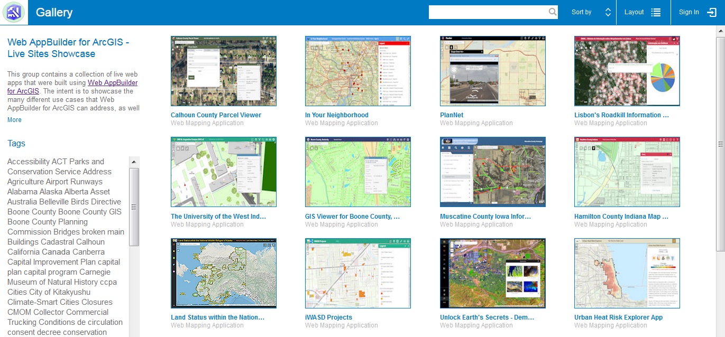This screenshot has width=725, height=337.
Task: Click the page scrollbar up arrow
Action: (720, 30)
